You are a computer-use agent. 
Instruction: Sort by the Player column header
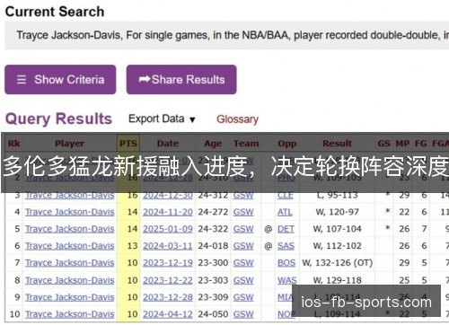tap(70, 144)
